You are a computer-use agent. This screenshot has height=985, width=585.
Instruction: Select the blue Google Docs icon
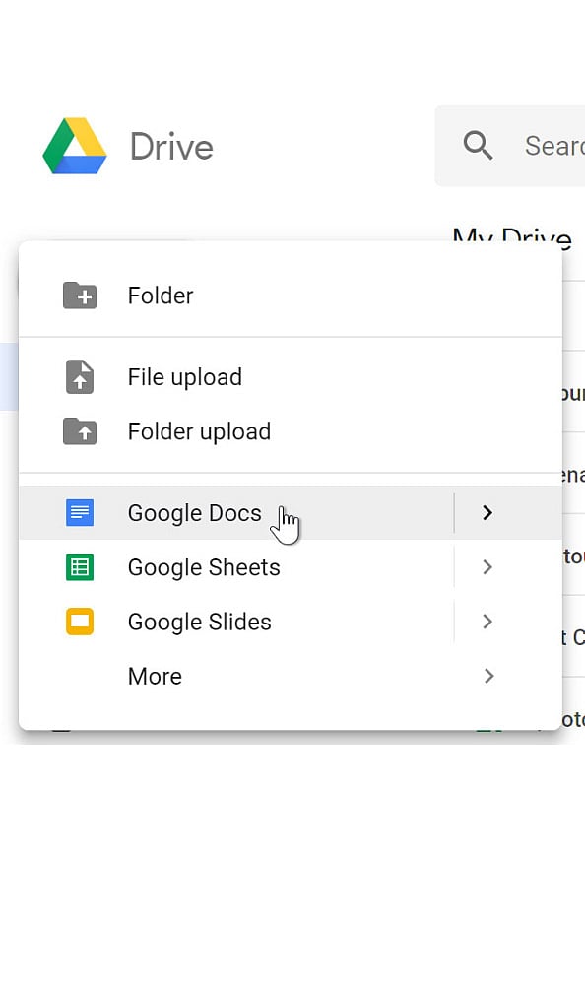pos(80,512)
